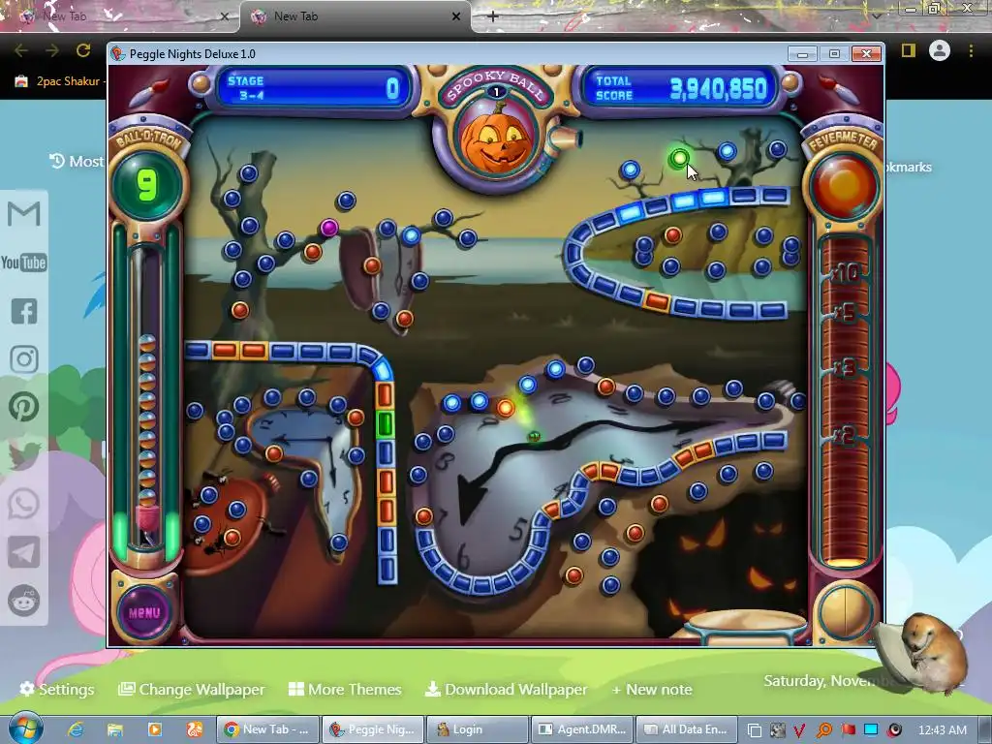
Task: Click the purple bonus peg
Action: pyautogui.click(x=328, y=227)
